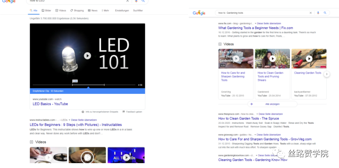Play the Cleaning Garden Tools video thumbnail
The image size is (339, 168).
tap(309, 58)
